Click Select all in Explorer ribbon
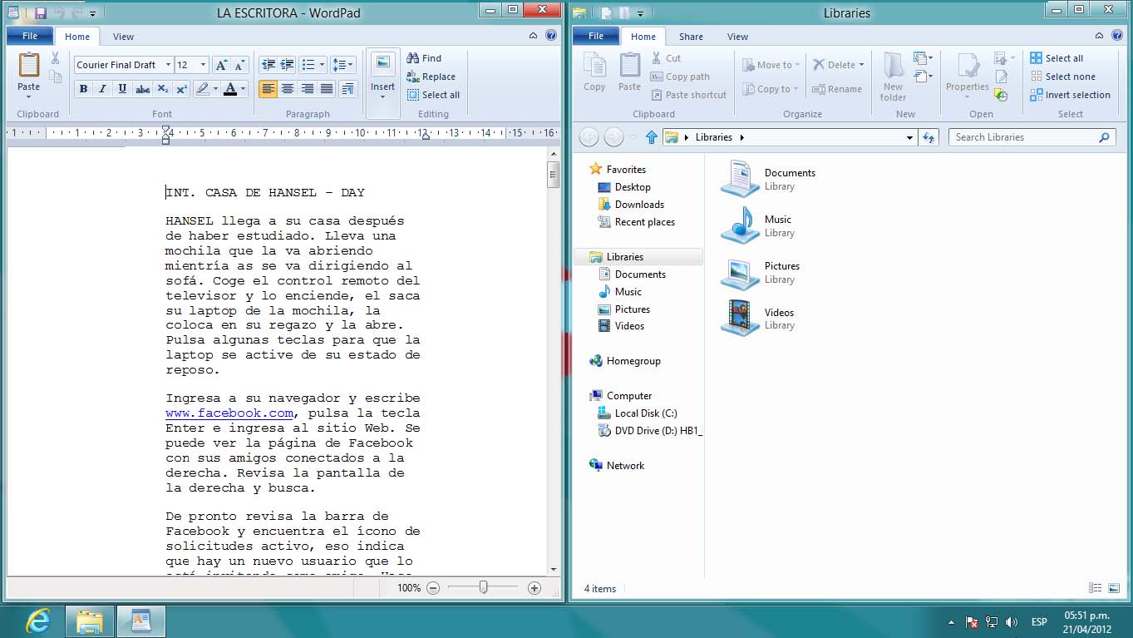The height and width of the screenshot is (638, 1133). [1056, 58]
